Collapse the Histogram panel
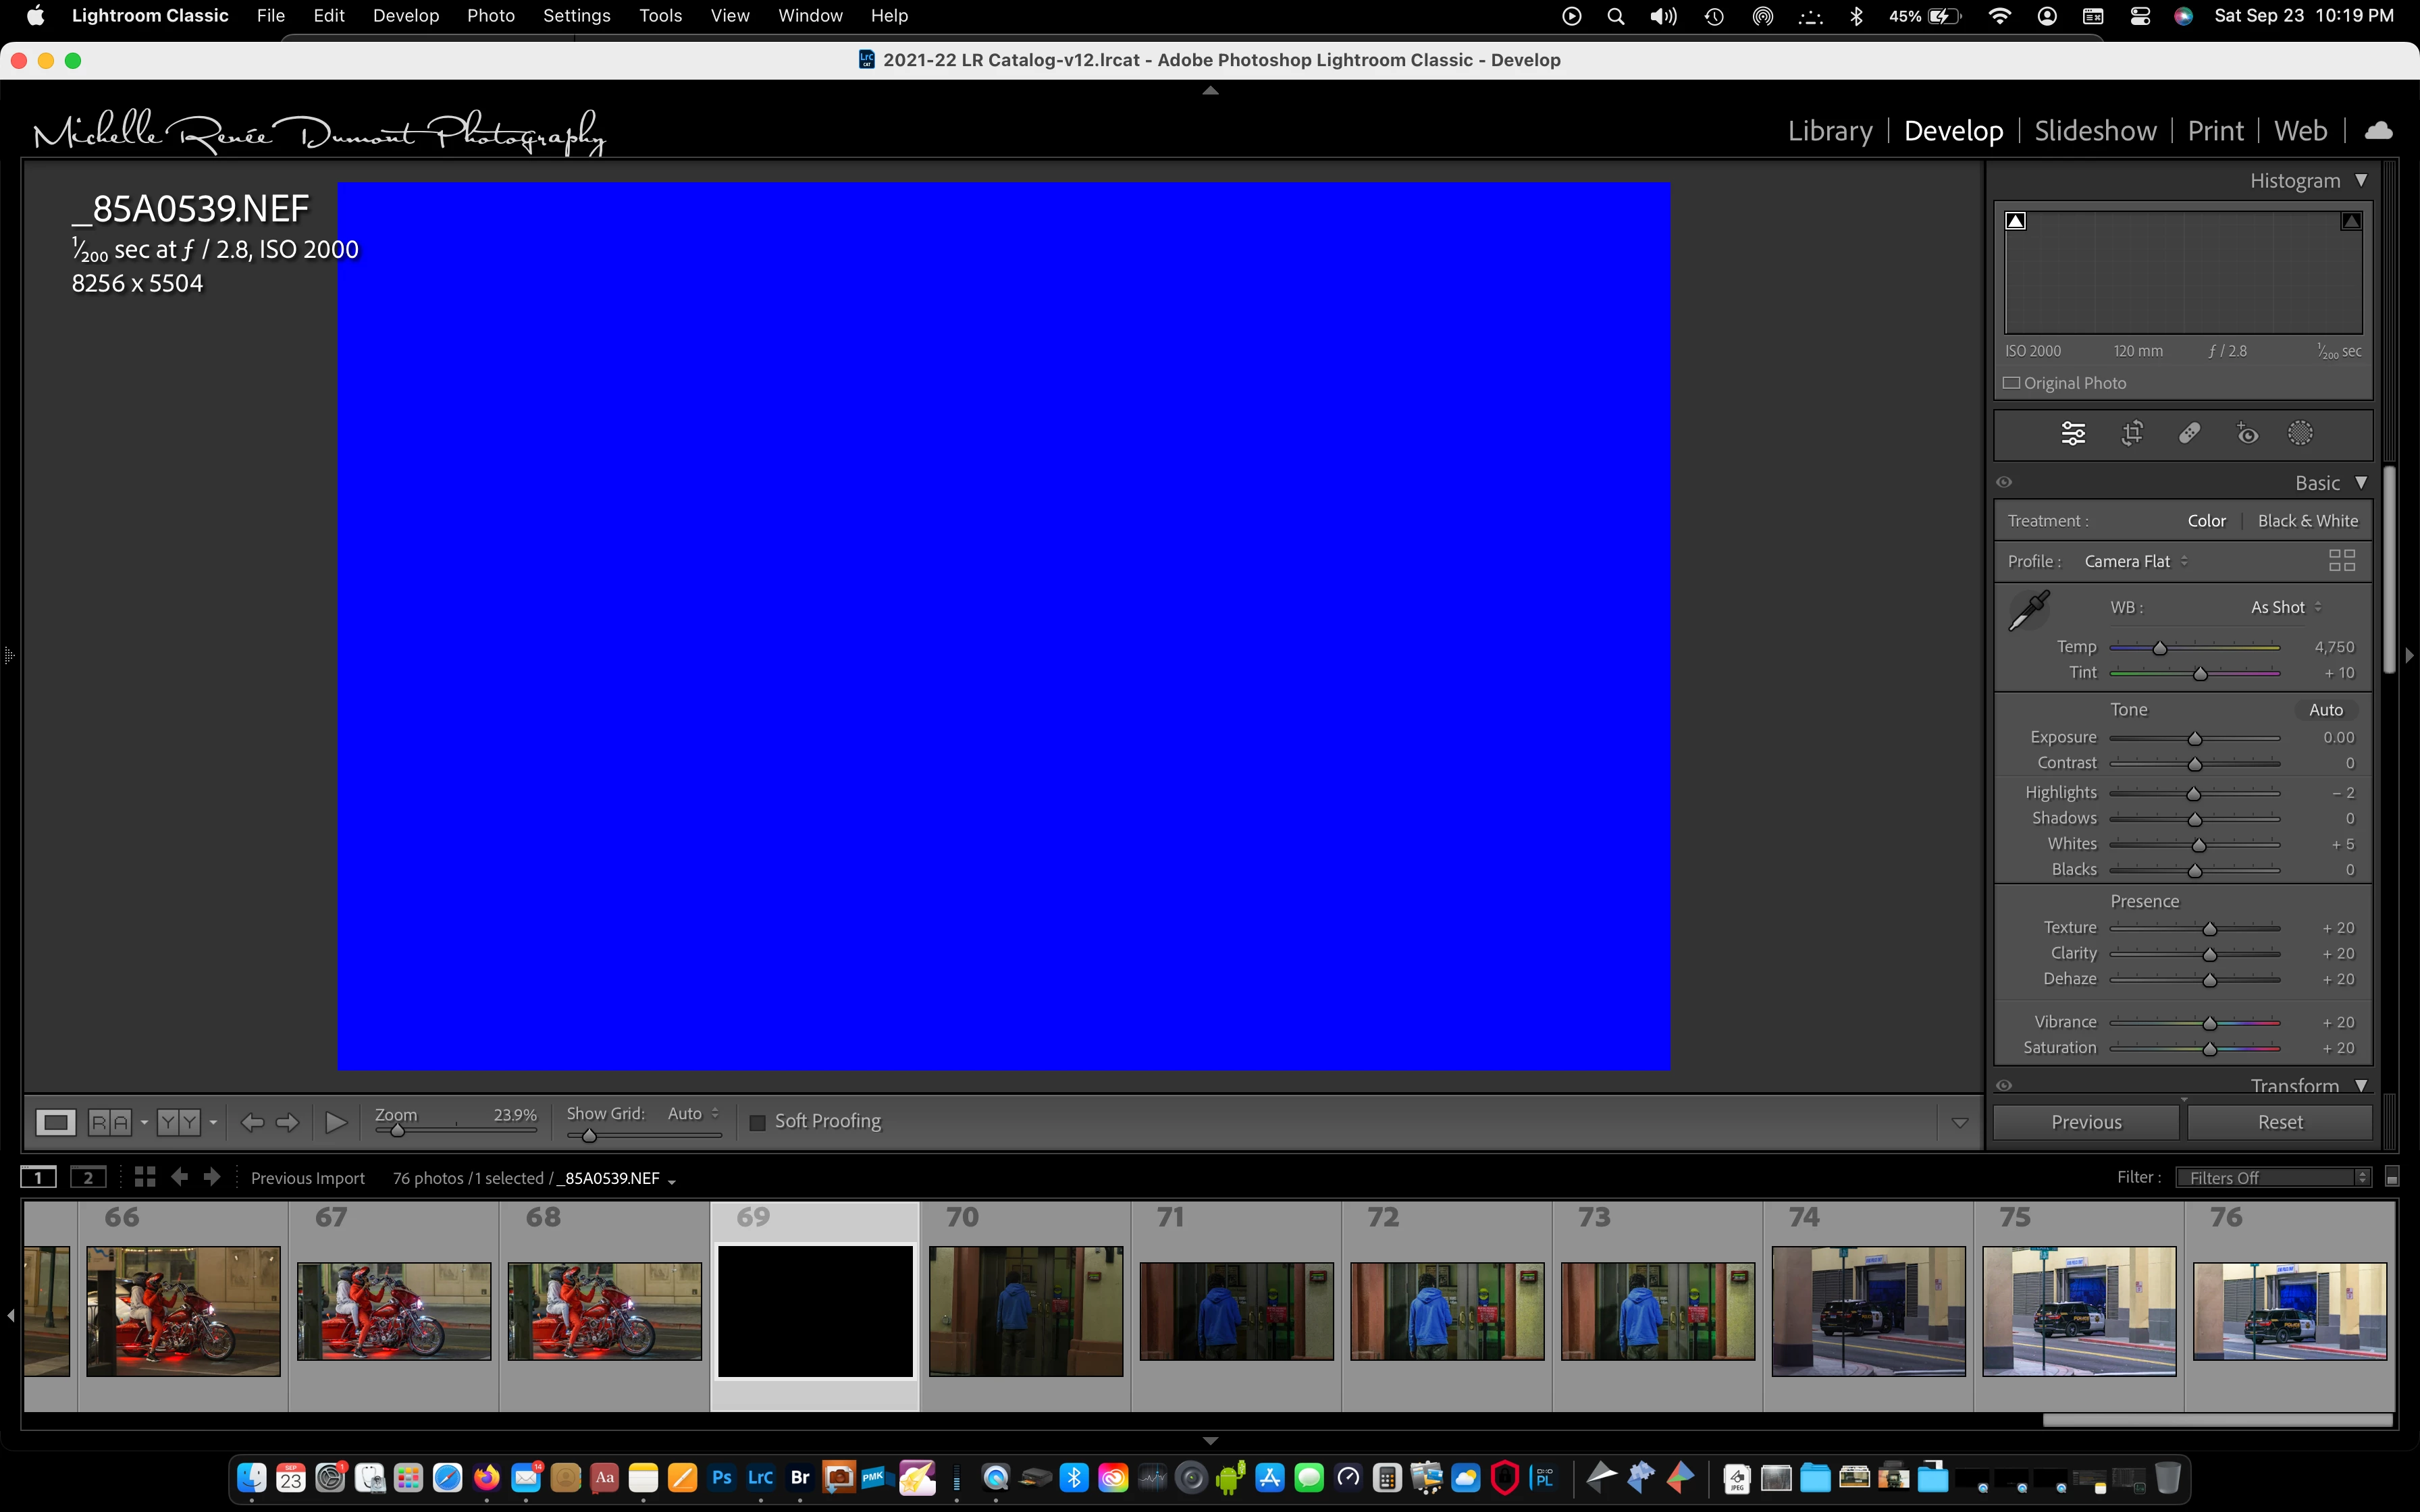Image resolution: width=2420 pixels, height=1512 pixels. [2361, 181]
